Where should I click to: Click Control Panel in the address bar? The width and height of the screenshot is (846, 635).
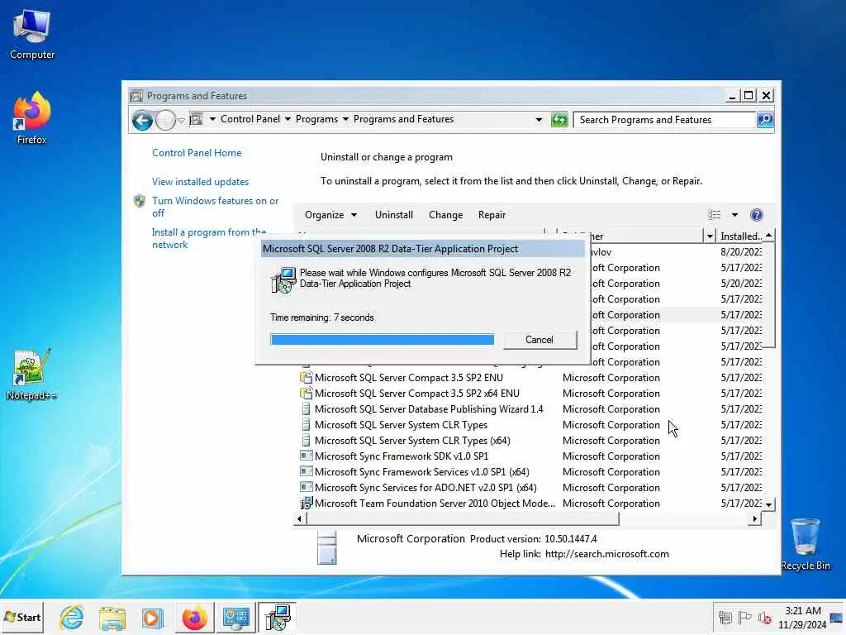coord(250,119)
